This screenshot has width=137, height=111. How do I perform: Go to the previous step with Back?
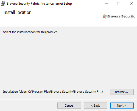pyautogui.click(x=96, y=106)
